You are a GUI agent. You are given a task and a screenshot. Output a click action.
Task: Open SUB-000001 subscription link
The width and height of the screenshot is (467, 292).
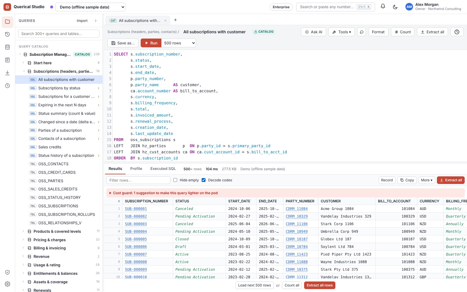coord(136,209)
